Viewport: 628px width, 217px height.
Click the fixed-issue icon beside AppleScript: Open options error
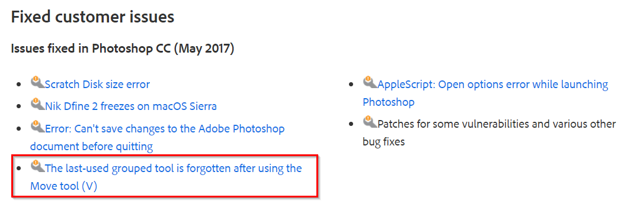pyautogui.click(x=370, y=82)
